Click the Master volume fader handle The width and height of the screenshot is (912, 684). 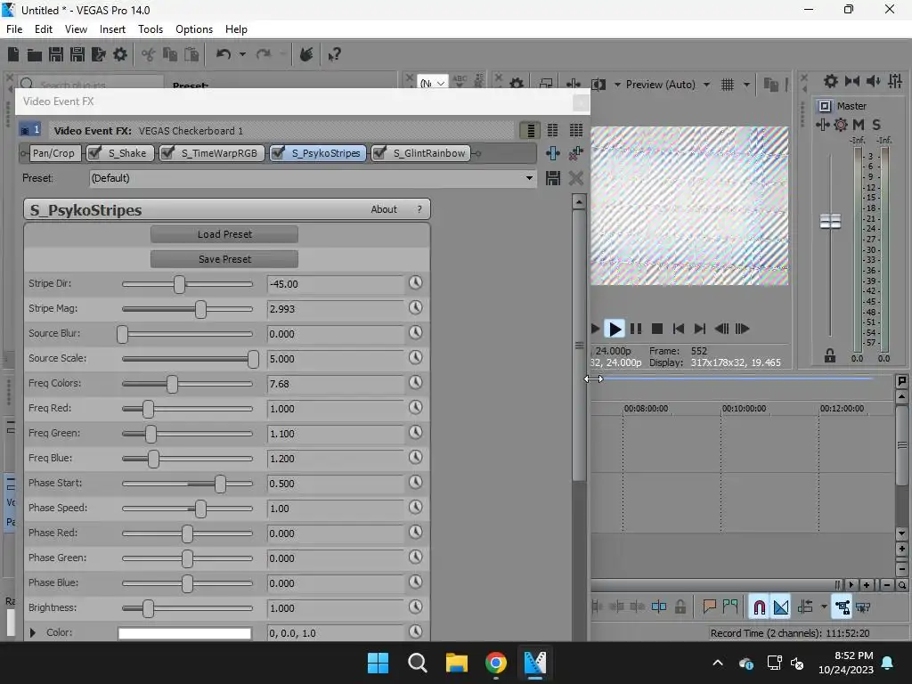[830, 222]
